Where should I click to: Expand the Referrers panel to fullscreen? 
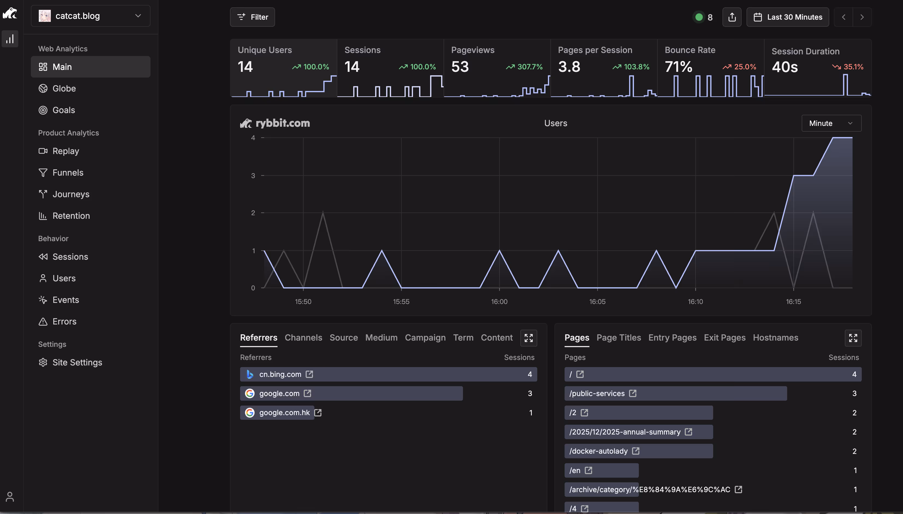(529, 338)
